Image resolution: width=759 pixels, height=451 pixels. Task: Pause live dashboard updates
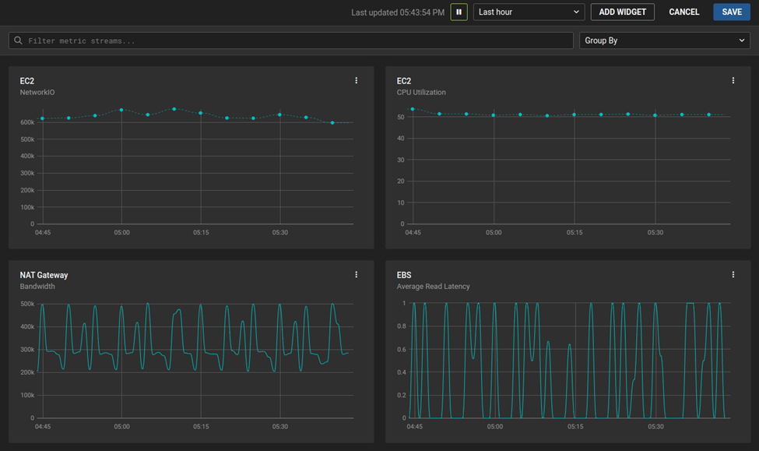459,12
